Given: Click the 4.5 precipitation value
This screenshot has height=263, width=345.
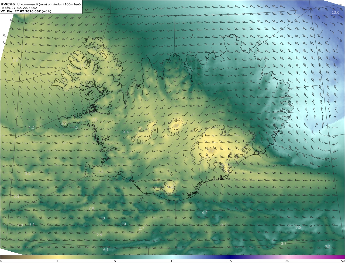Looking at the screenshot, I should (75, 127).
